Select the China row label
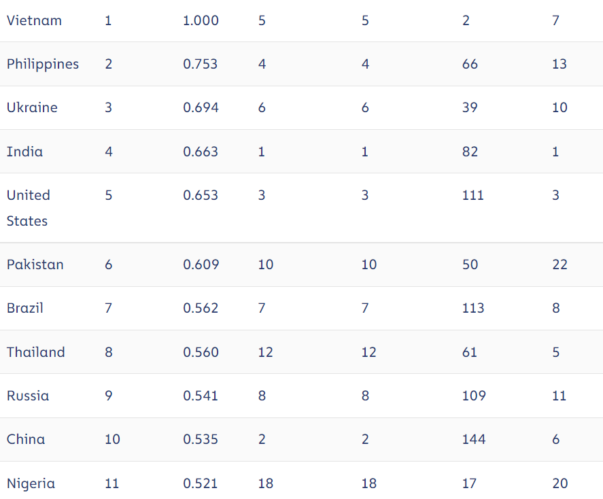The image size is (603, 499). [x=26, y=439]
